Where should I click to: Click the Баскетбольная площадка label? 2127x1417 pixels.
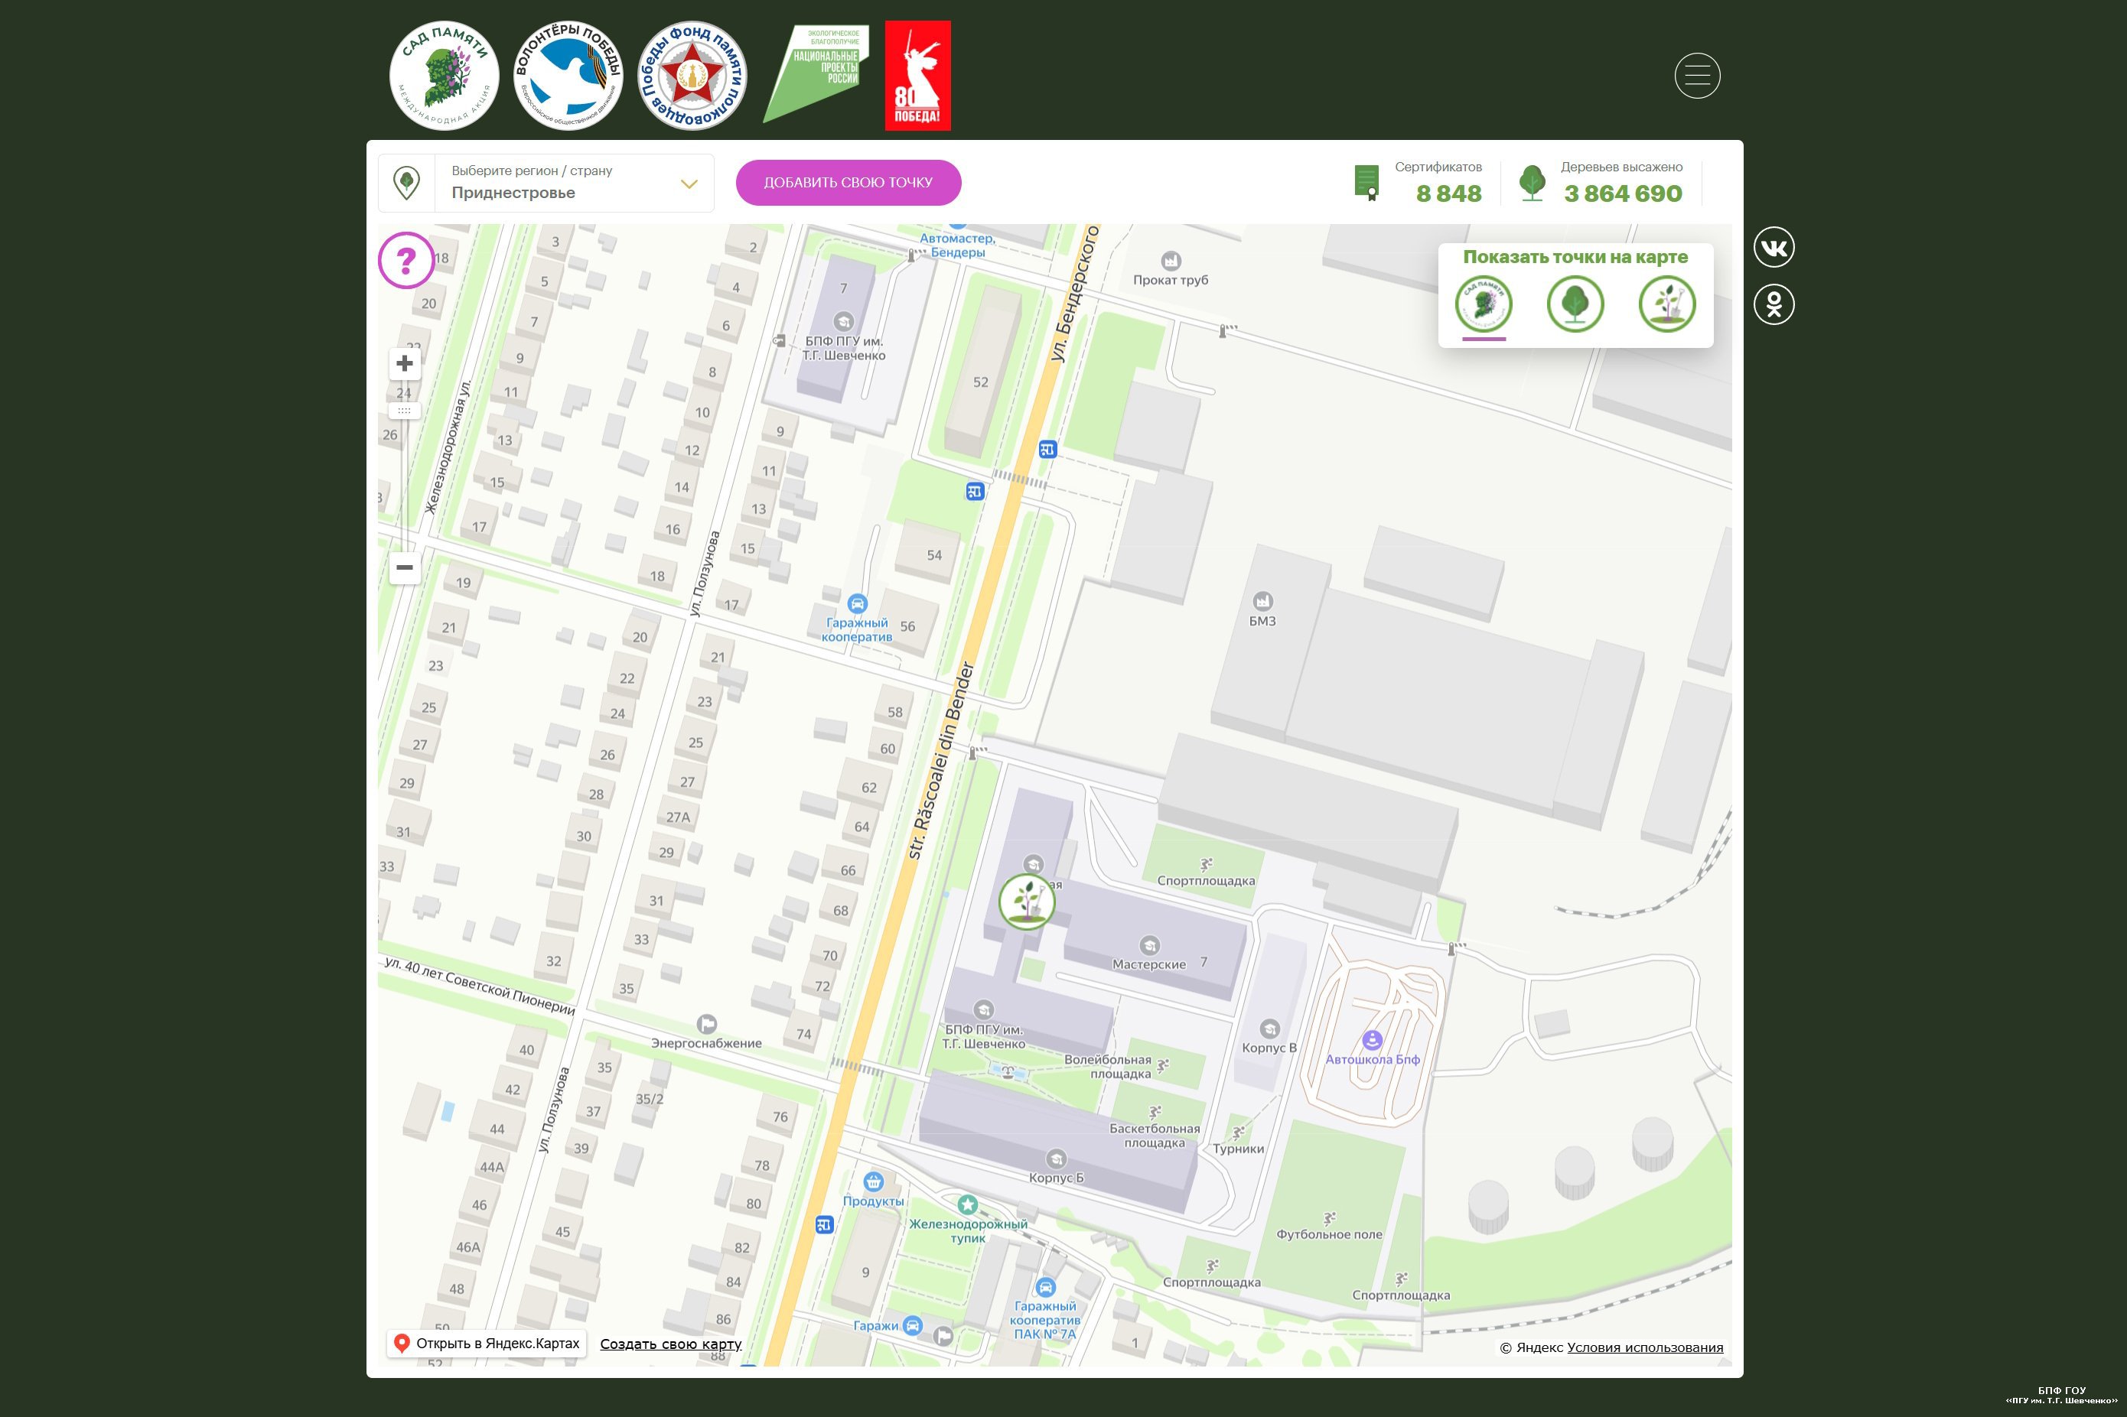pyautogui.click(x=1155, y=1135)
